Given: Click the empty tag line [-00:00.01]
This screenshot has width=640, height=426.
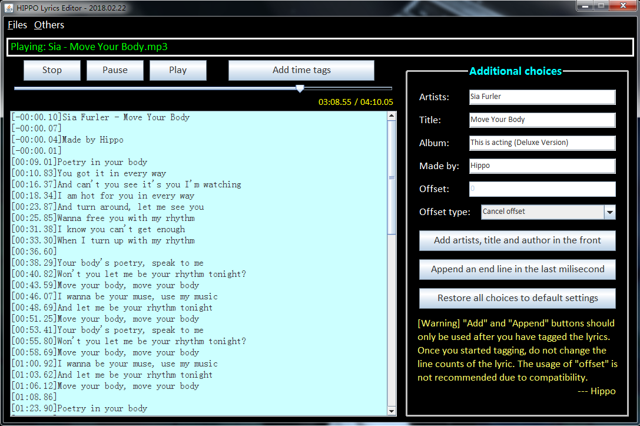Looking at the screenshot, I should click(37, 151).
